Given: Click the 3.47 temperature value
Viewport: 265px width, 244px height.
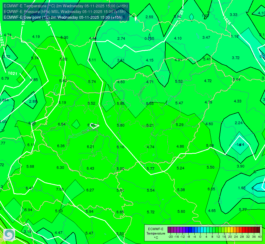Looking at the screenshot, I should [206, 37].
